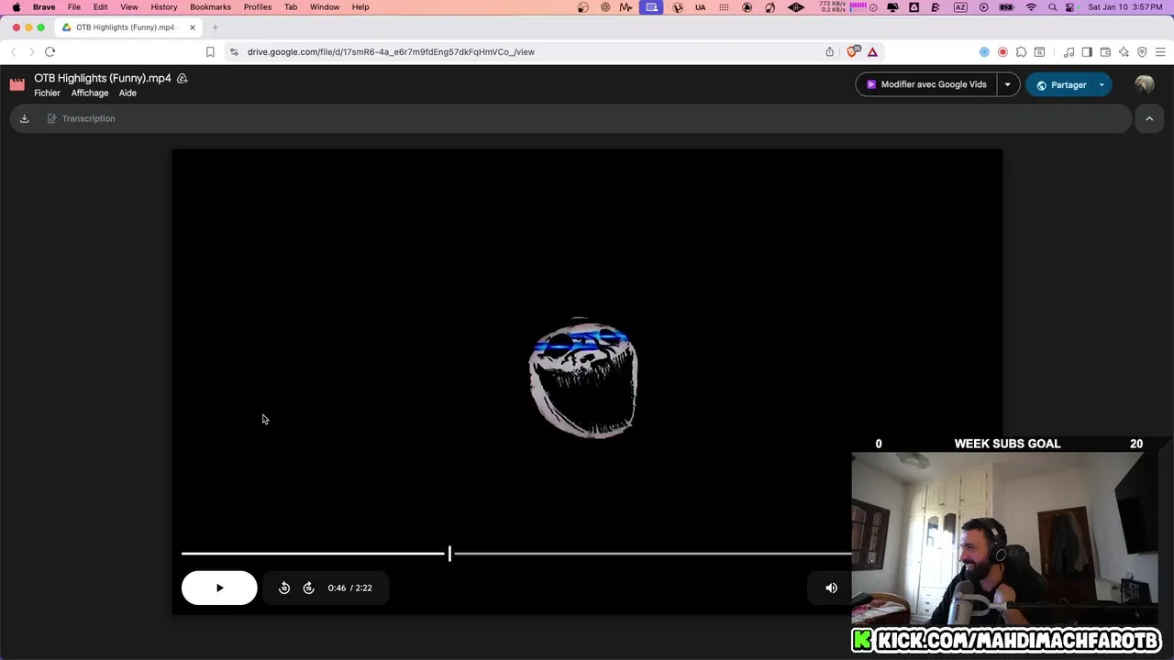Rewind the video 10 seconds

[284, 588]
